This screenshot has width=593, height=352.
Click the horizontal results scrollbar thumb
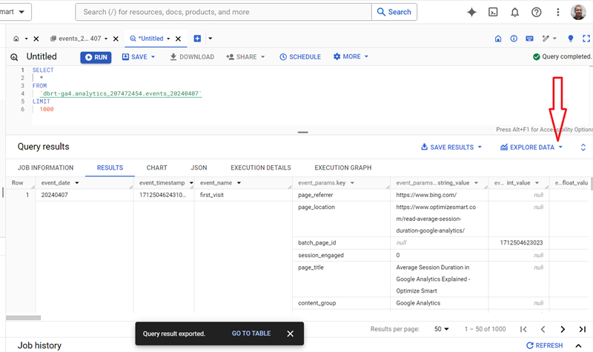pyautogui.click(x=24, y=318)
